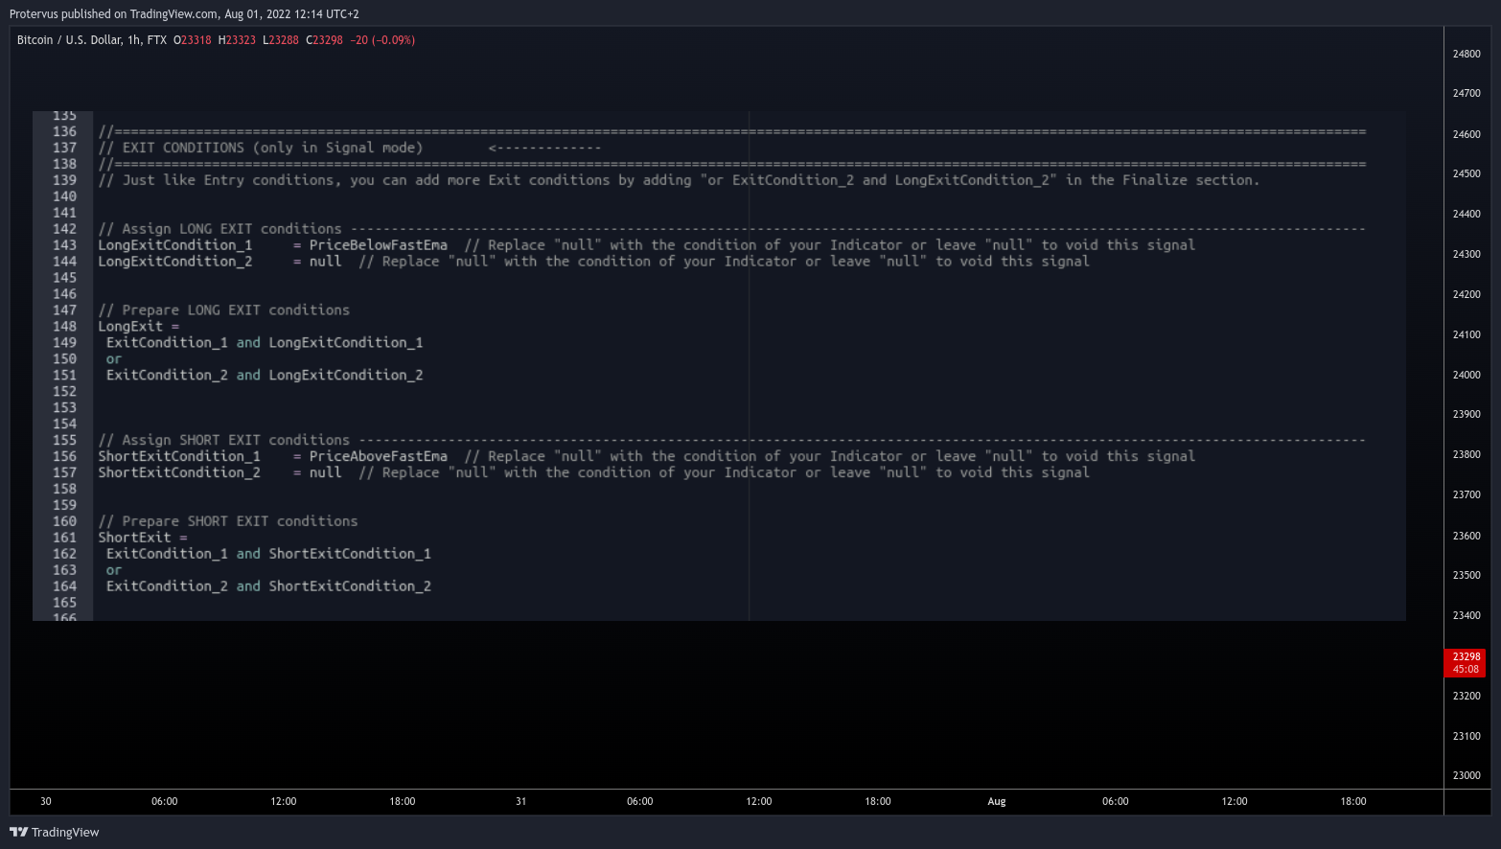The width and height of the screenshot is (1501, 849).
Task: Click the Aug label on time axis
Action: [x=997, y=801]
